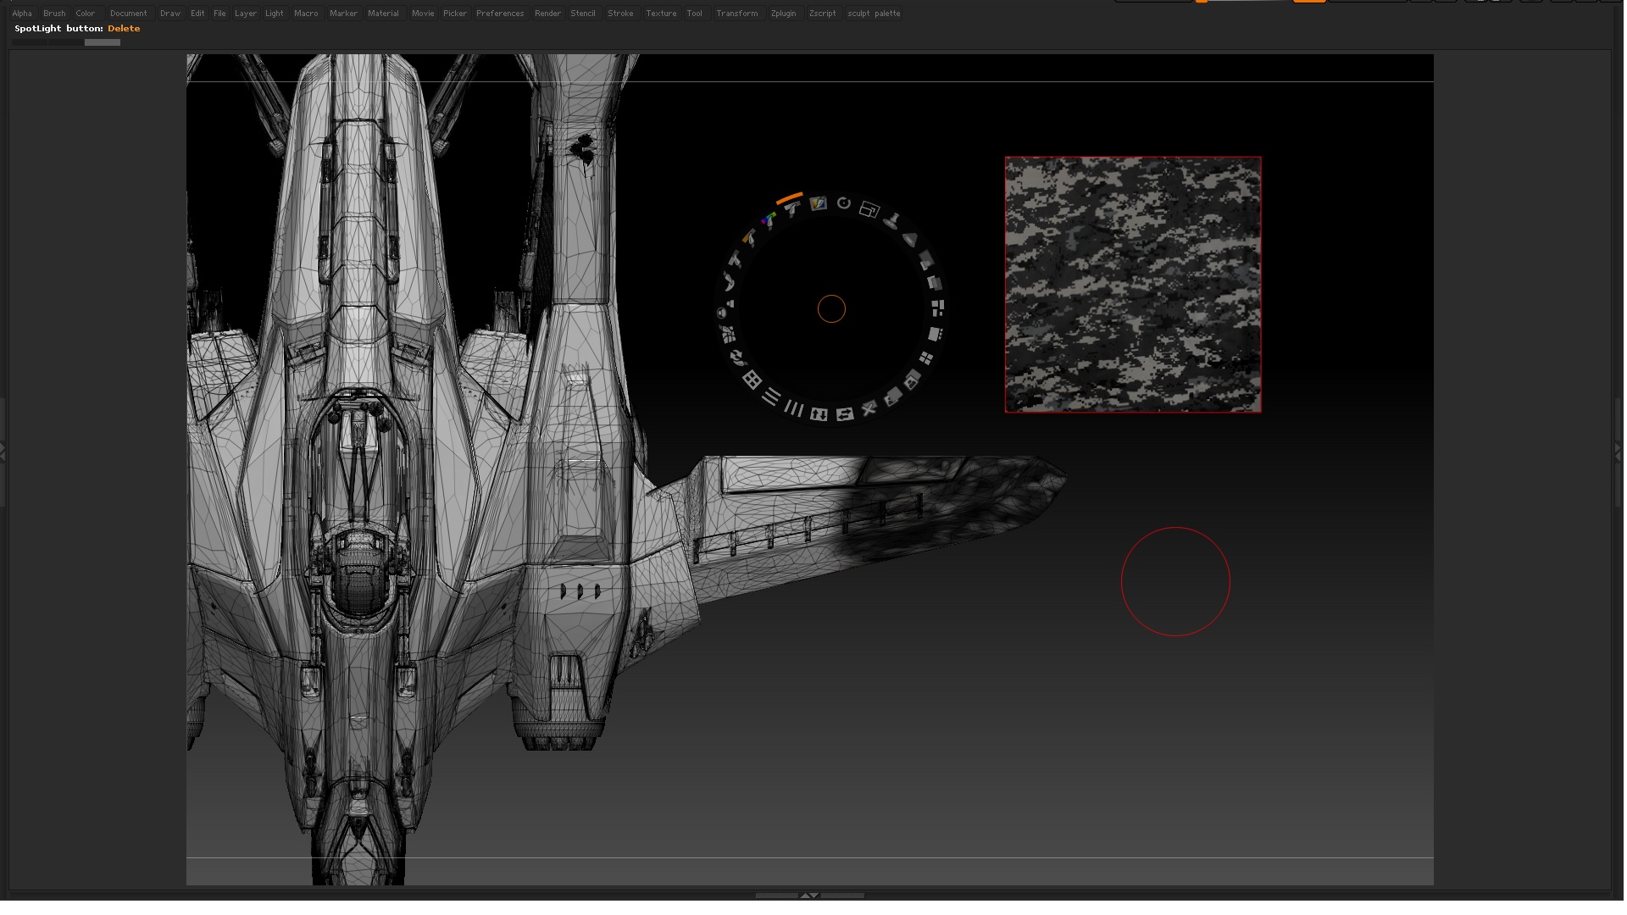This screenshot has height=915, width=1627.
Task: Select the camouflage texture image
Action: [1133, 285]
